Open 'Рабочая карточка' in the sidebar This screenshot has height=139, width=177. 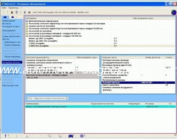10,86
